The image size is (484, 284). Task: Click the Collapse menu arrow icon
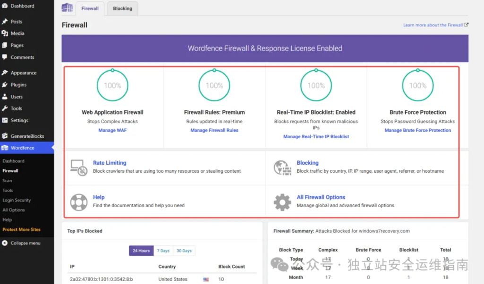point(5,243)
